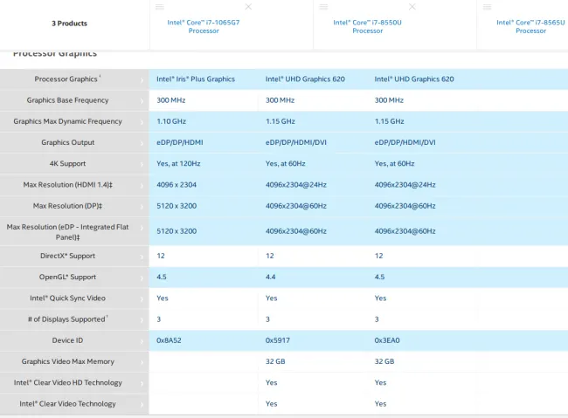Click the OpenGL Support row label

(x=68, y=278)
